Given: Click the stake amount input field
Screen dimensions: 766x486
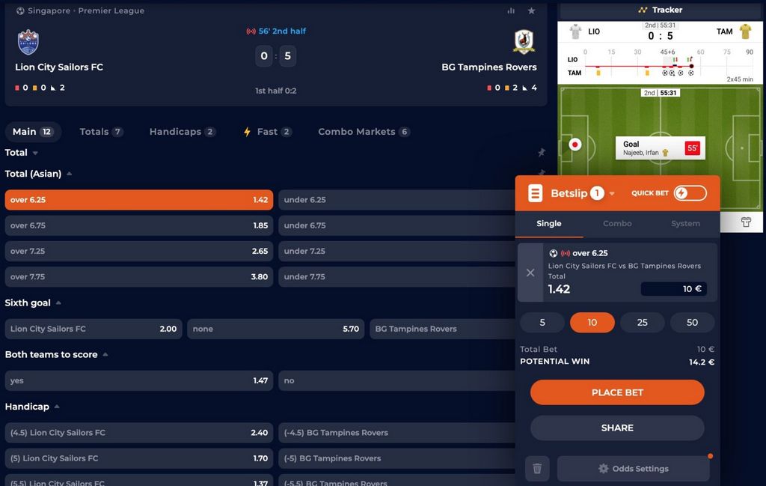Looking at the screenshot, I should (673, 289).
